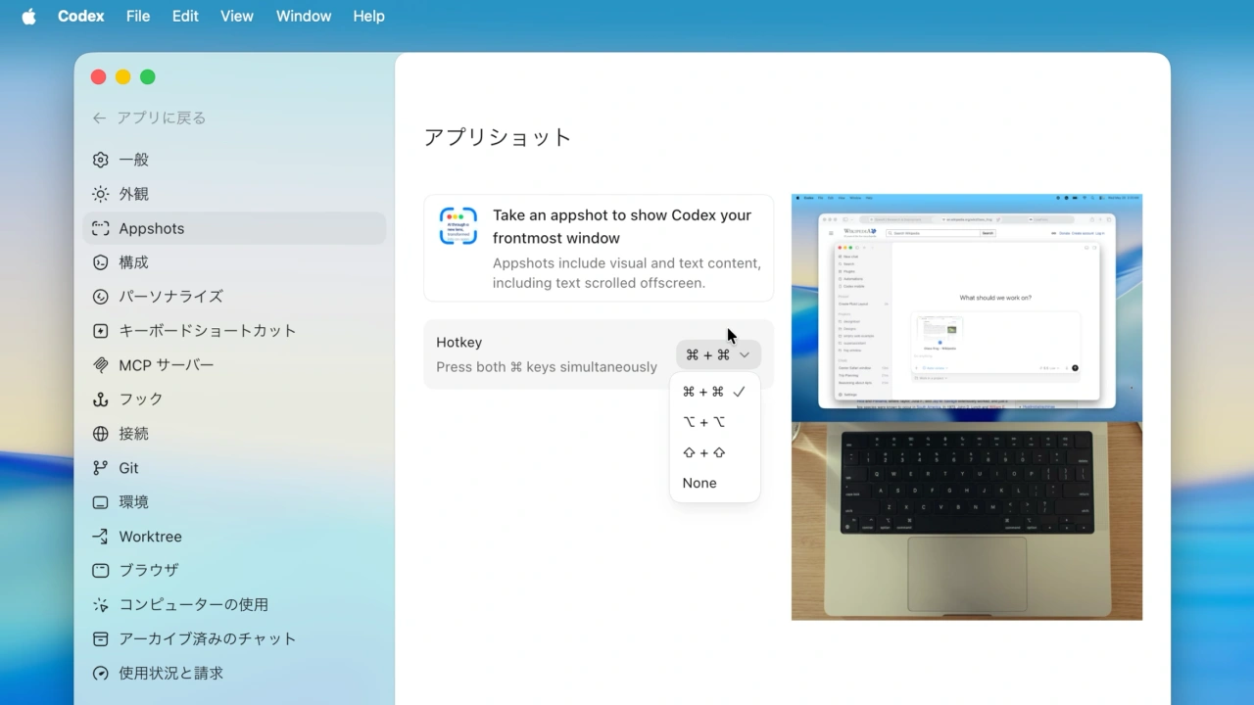Click the hexagon icon beside 構成
Screen dimensions: 1254x705
pyautogui.click(x=100, y=262)
